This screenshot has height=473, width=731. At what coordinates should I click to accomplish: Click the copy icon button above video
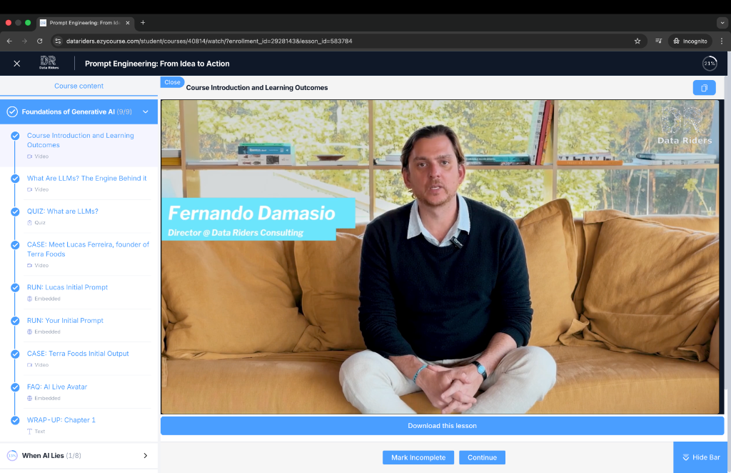(x=704, y=88)
